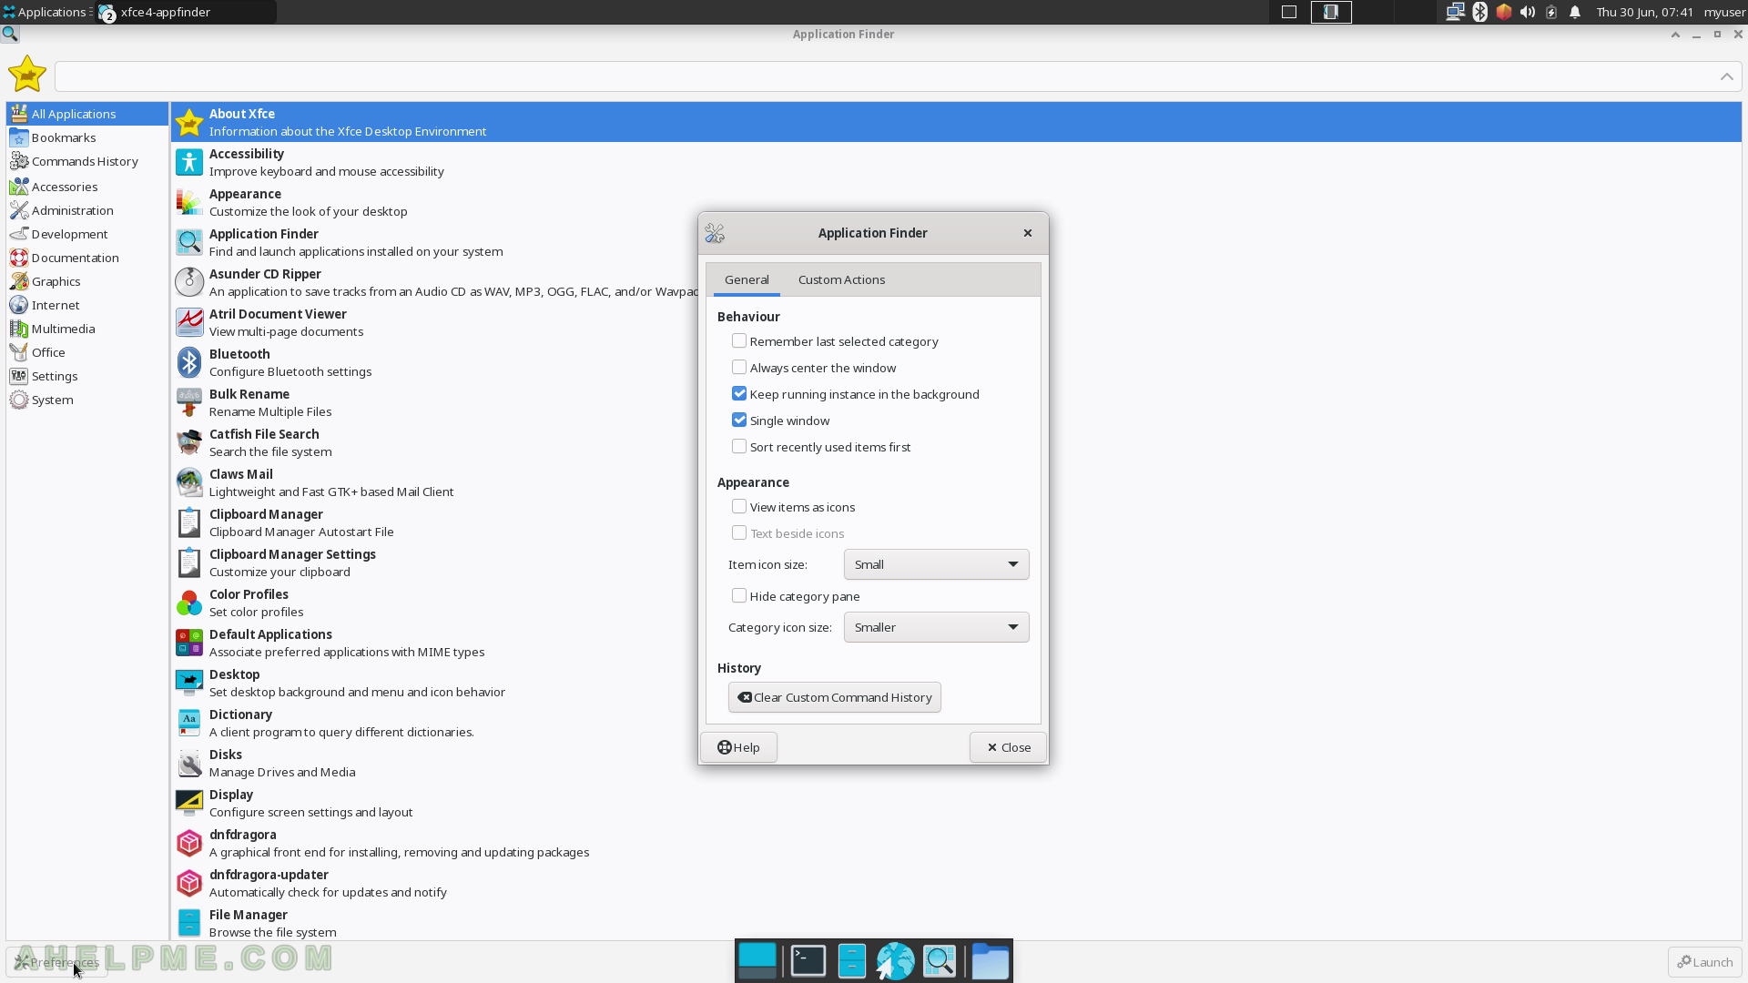Select the Multimedia category
The height and width of the screenshot is (983, 1748).
click(x=86, y=329)
